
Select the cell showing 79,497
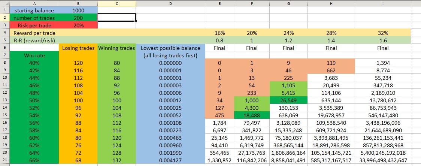(252, 123)
